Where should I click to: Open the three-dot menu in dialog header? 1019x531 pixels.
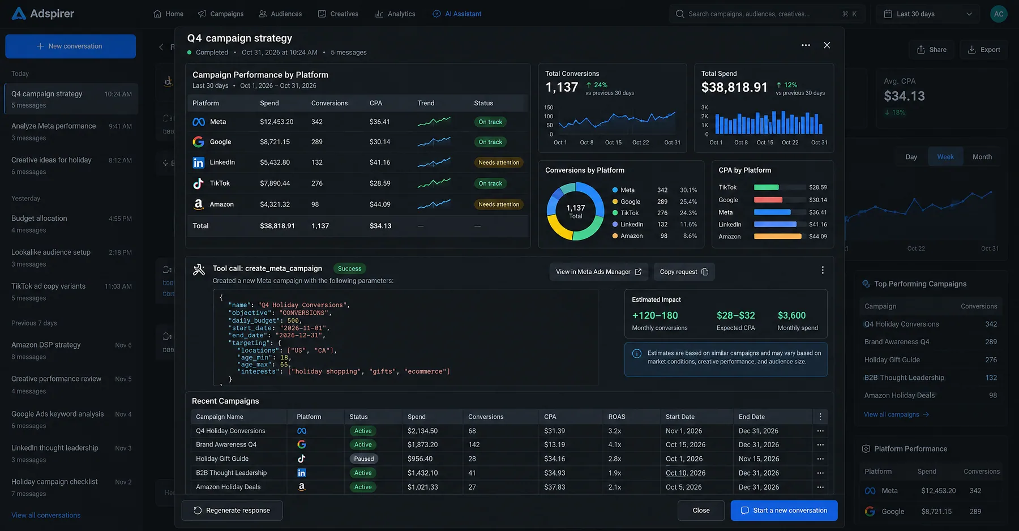tap(806, 45)
